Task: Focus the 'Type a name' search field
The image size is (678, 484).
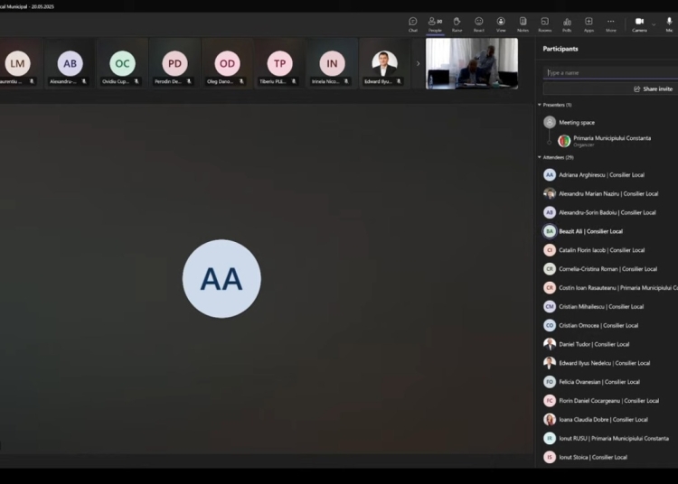Action: pyautogui.click(x=610, y=72)
